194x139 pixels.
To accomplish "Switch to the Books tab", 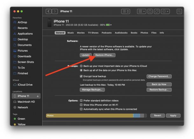I will (134, 33).
